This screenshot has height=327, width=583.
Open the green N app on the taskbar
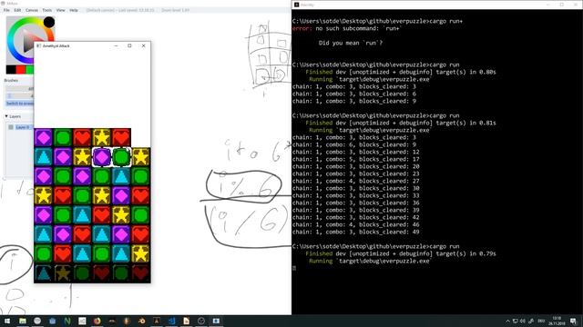(67, 321)
